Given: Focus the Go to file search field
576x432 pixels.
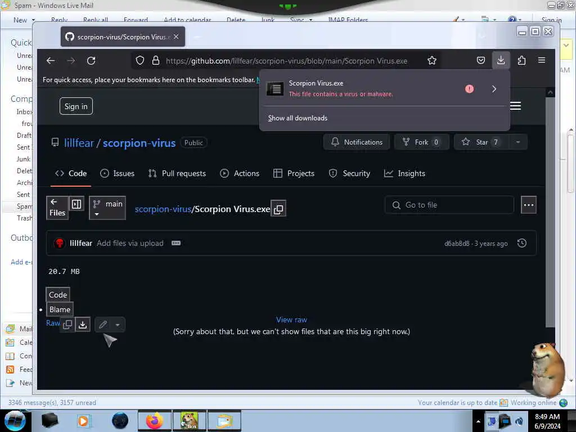Looking at the screenshot, I should [449, 205].
